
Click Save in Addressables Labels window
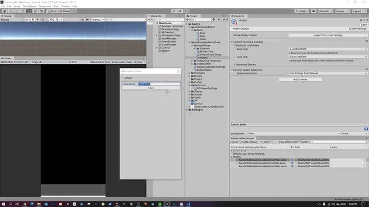click(151, 88)
